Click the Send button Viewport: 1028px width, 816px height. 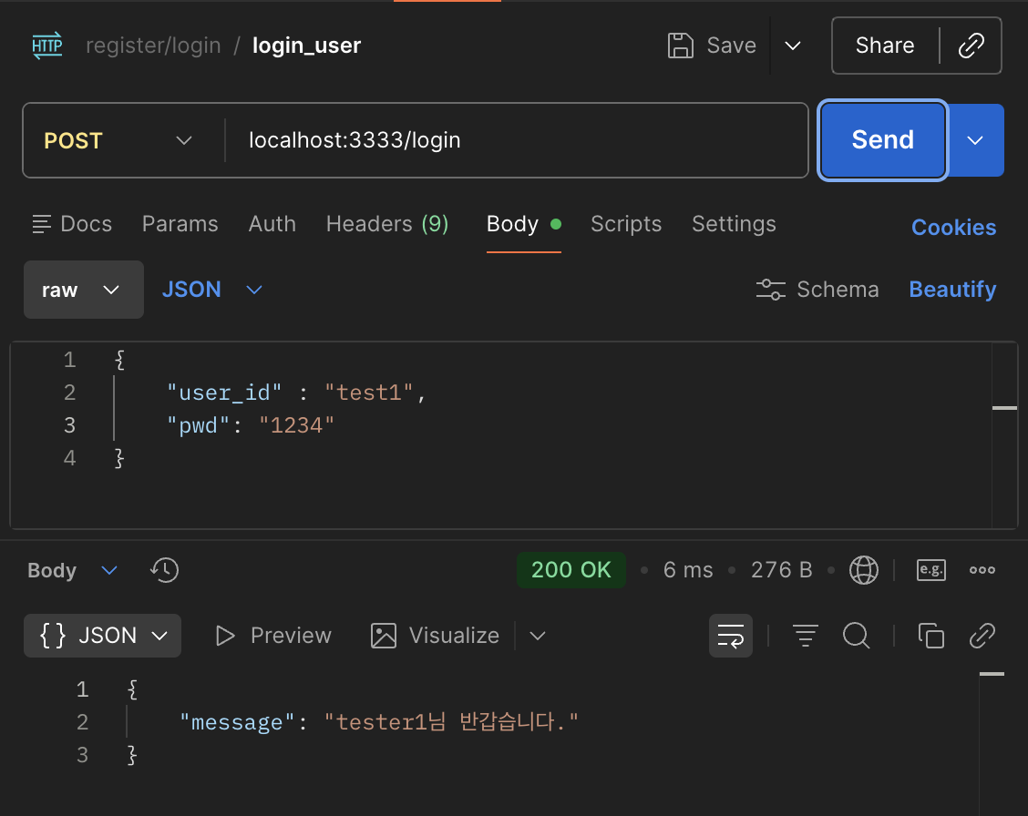coord(882,140)
